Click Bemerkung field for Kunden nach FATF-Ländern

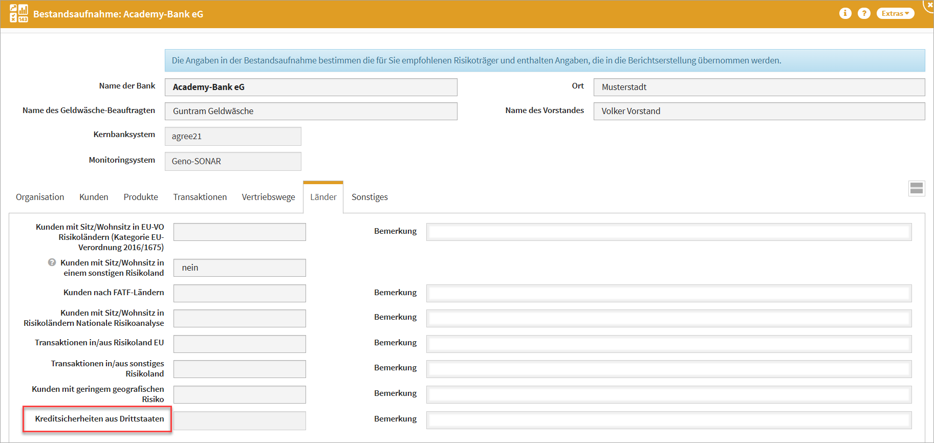(x=668, y=293)
